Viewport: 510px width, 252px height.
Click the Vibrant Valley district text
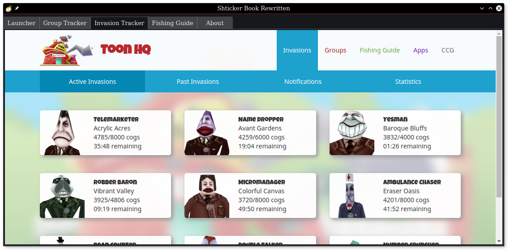point(114,191)
